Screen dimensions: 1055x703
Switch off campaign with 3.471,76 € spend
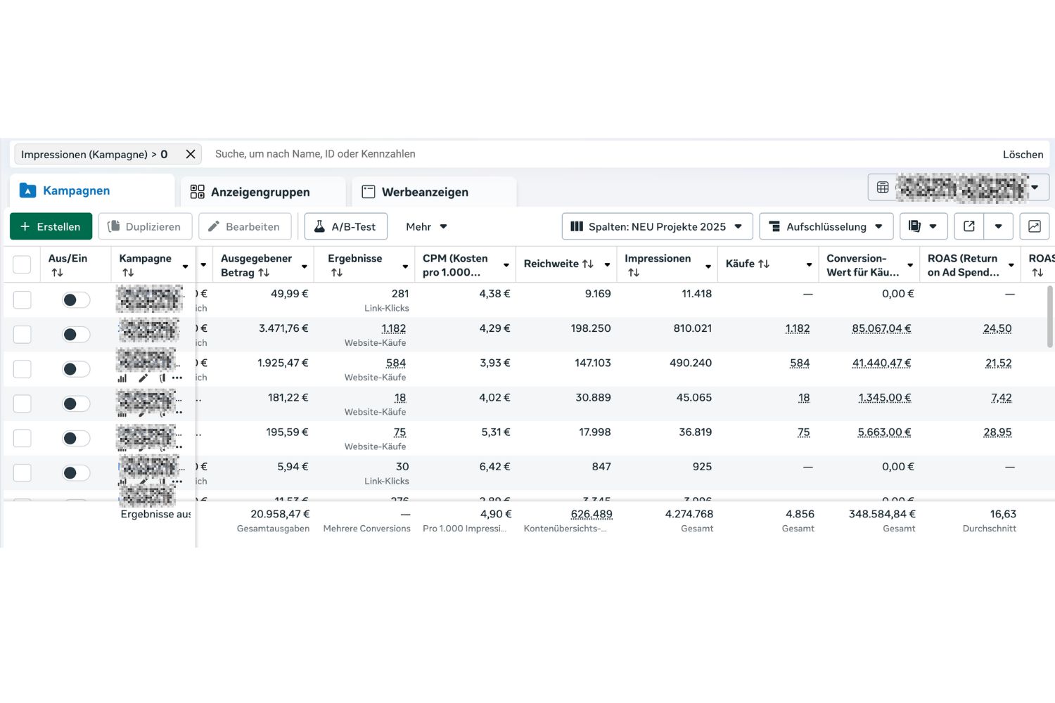tap(76, 335)
